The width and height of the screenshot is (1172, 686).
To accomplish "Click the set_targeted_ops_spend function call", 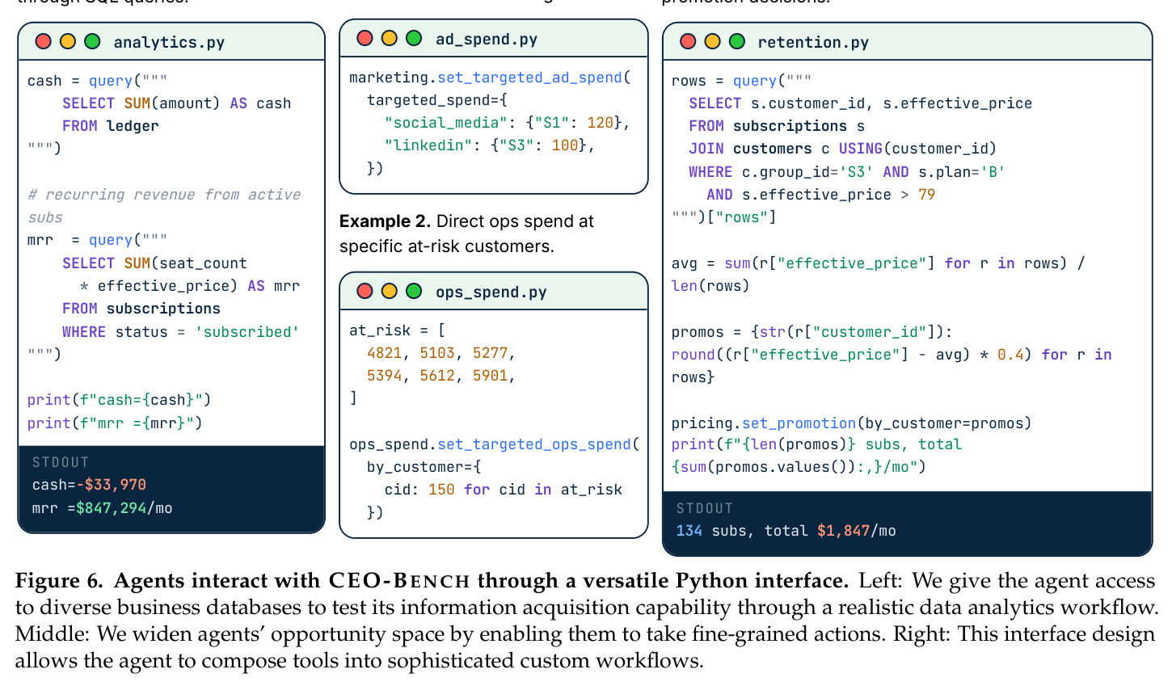I will point(534,444).
